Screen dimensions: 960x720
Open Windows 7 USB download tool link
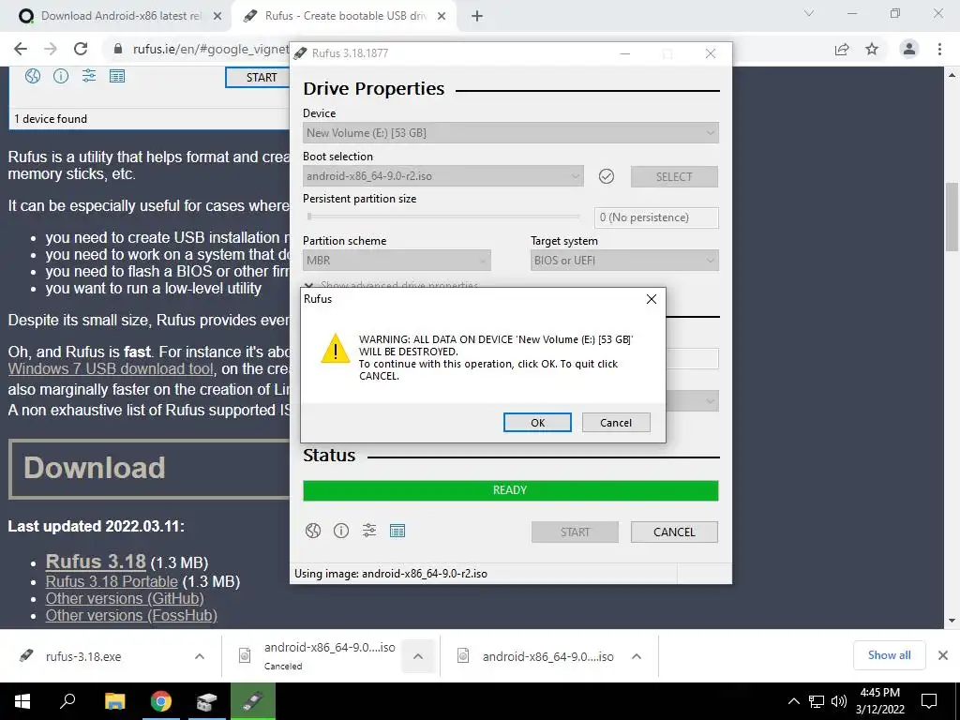pyautogui.click(x=111, y=368)
